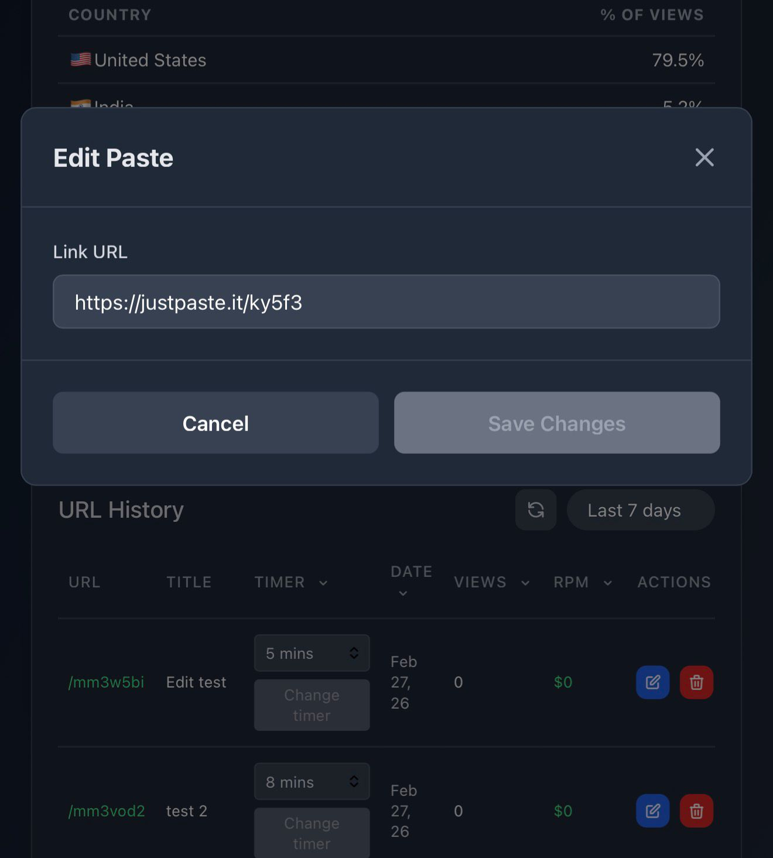This screenshot has width=773, height=858.
Task: Adjust the 5 mins timer stepper
Action: tap(354, 653)
